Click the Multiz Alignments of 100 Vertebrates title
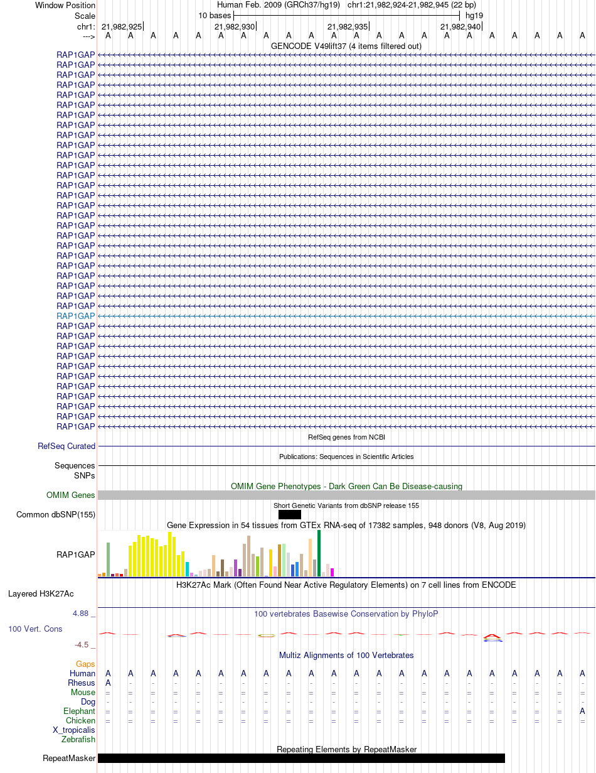 (346, 655)
